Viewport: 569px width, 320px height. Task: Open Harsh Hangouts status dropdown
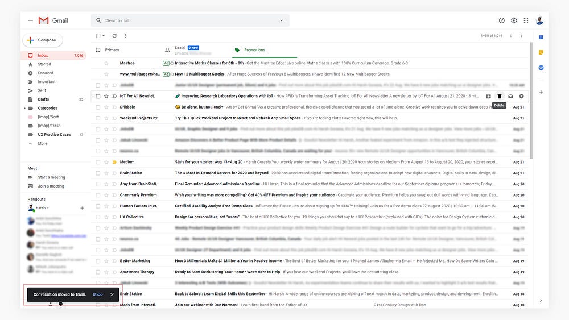pyautogui.click(x=48, y=208)
